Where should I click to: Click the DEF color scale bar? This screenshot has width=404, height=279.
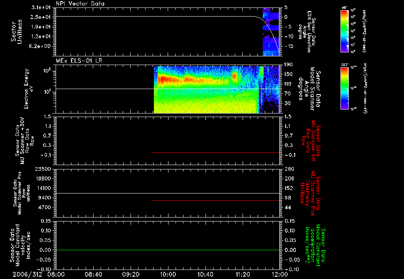click(x=345, y=88)
